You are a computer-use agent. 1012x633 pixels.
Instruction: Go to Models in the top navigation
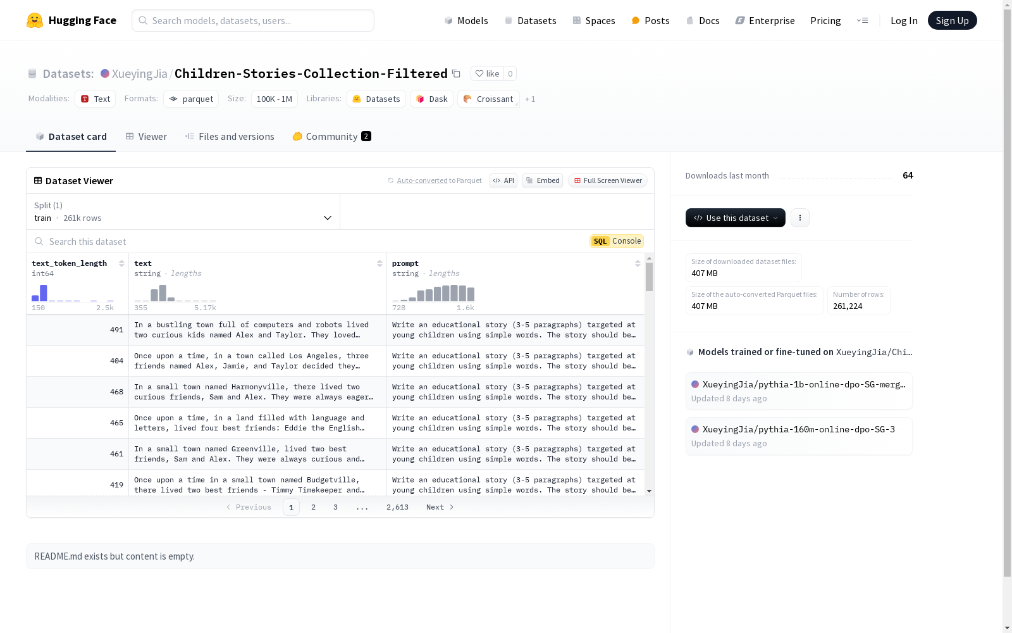466,20
